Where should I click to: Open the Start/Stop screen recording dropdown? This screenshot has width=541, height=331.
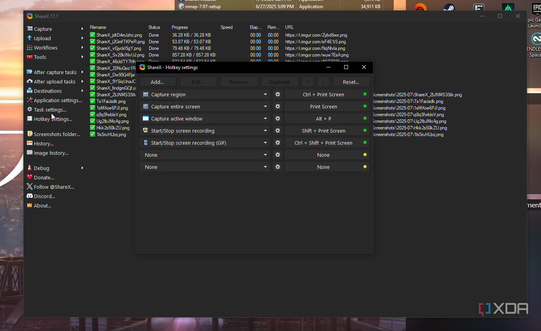[x=265, y=131]
